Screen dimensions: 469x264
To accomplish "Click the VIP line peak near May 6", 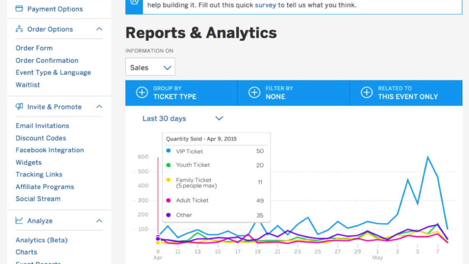I will tap(428, 157).
